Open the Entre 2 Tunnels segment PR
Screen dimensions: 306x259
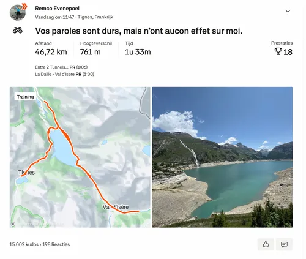(61, 67)
